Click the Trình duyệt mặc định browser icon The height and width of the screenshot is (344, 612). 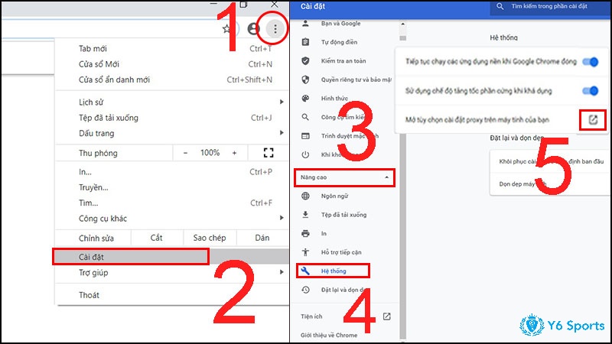pyautogui.click(x=305, y=136)
